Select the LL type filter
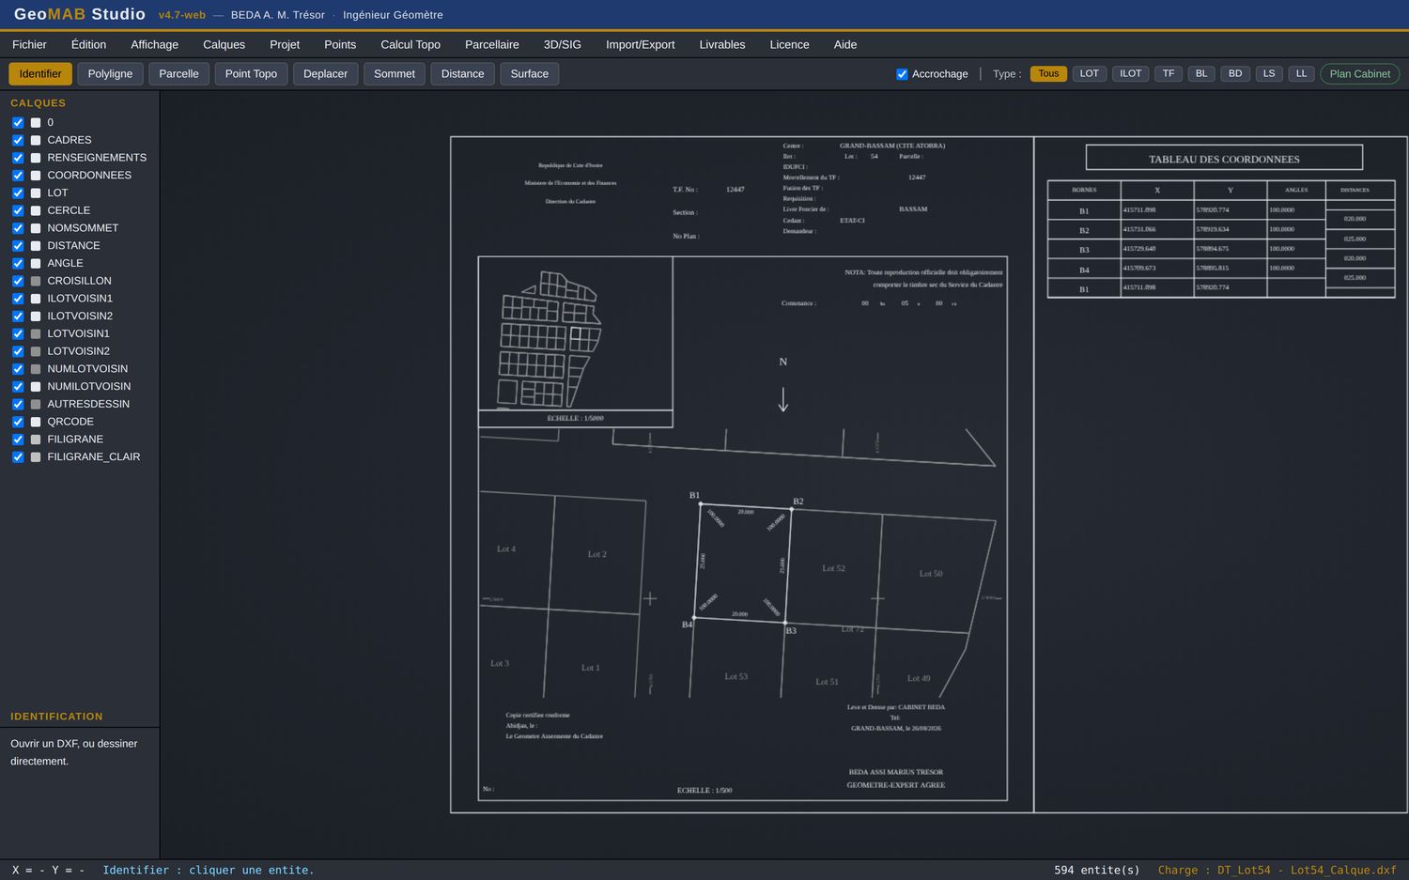The image size is (1409, 880). [x=1301, y=73]
